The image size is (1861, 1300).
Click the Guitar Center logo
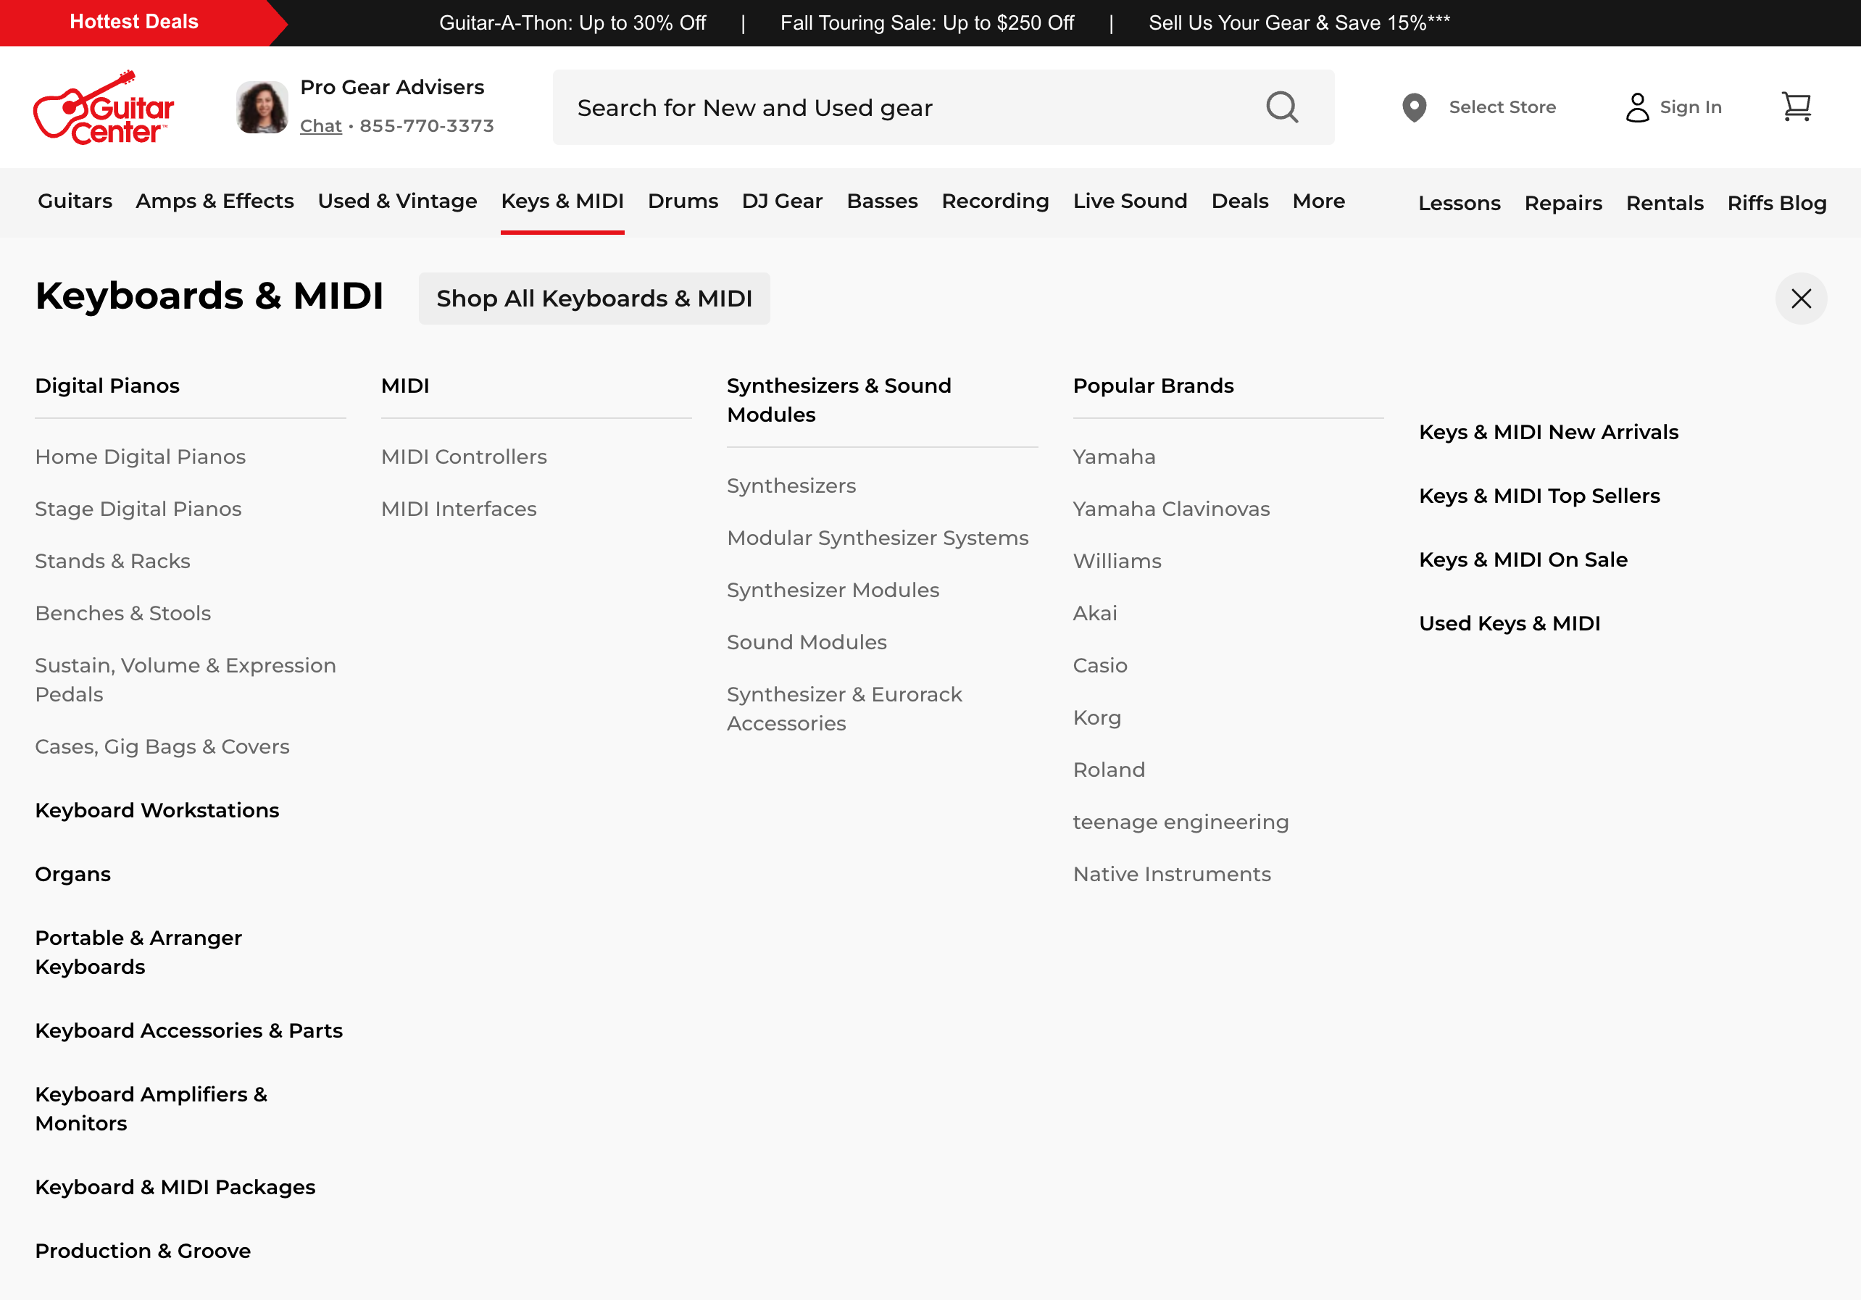tap(104, 108)
